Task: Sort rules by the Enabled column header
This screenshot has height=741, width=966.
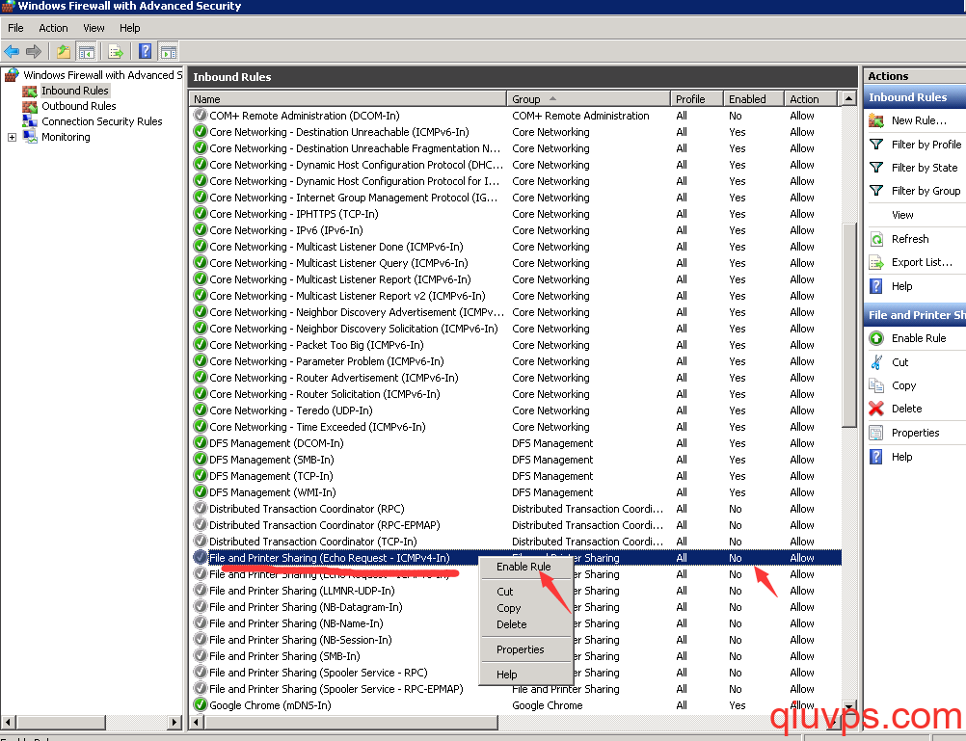Action: click(x=754, y=99)
